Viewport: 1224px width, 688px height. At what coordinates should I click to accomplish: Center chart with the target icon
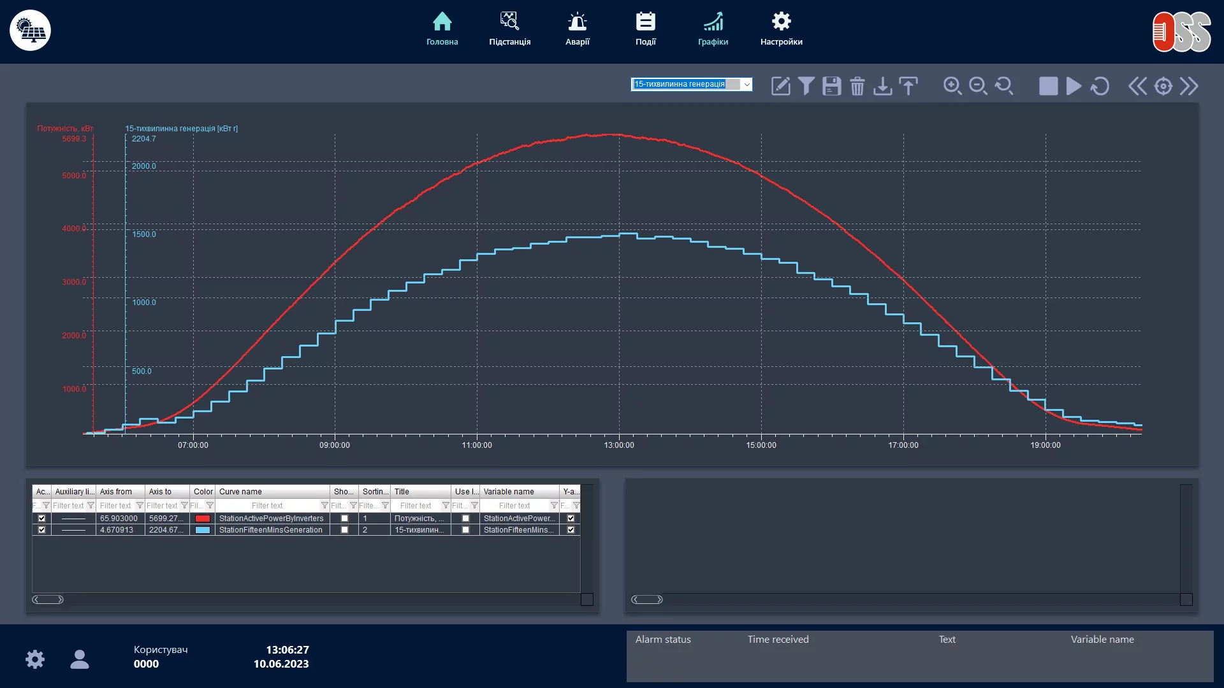click(x=1163, y=86)
